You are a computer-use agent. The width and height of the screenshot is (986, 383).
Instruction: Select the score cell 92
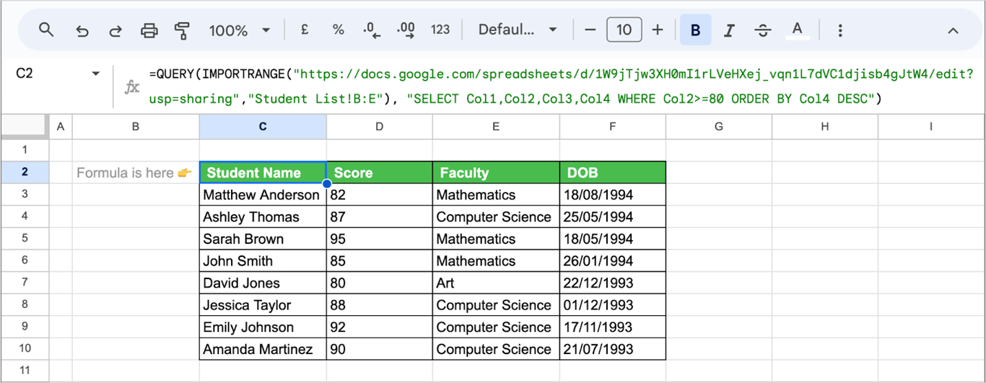tap(380, 327)
